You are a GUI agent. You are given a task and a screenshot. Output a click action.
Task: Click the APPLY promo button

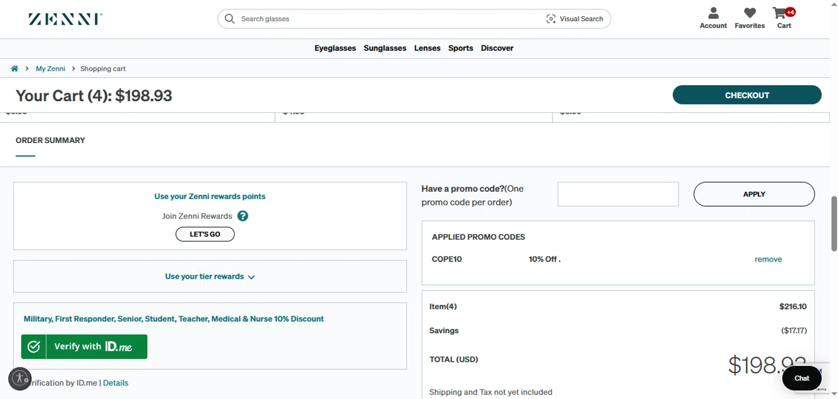[x=754, y=194]
